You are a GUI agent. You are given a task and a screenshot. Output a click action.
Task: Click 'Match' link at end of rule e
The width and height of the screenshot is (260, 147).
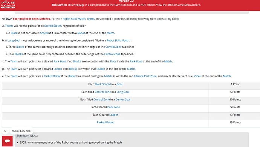[227, 76]
